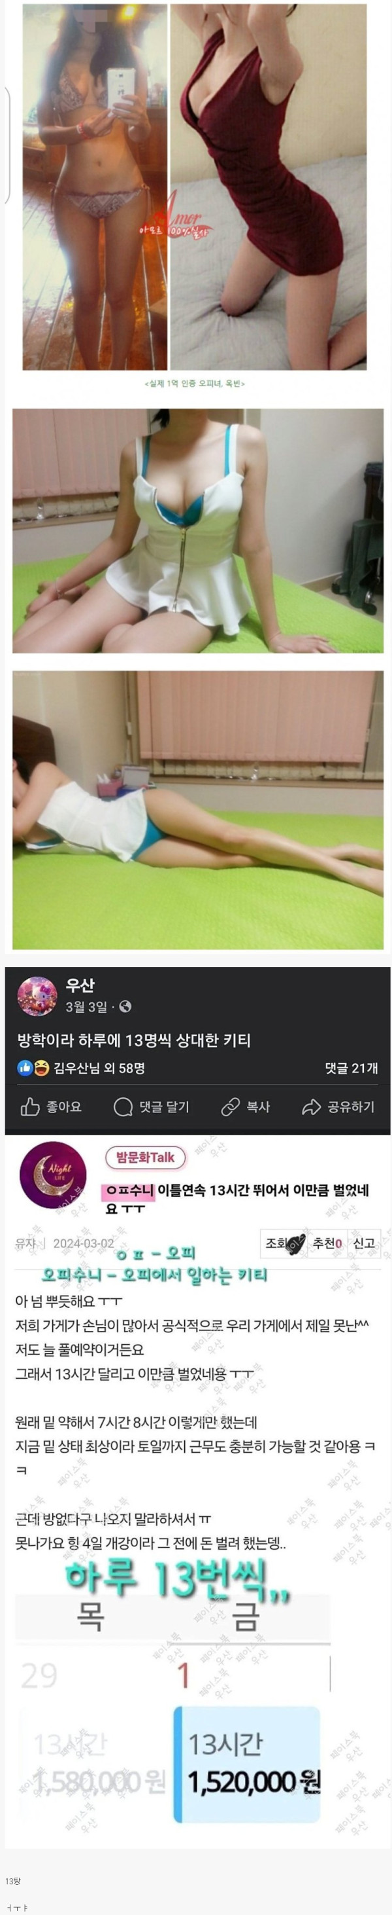Open the 댓글 21개 comments count
This screenshot has height=1915, width=392.
[351, 1068]
